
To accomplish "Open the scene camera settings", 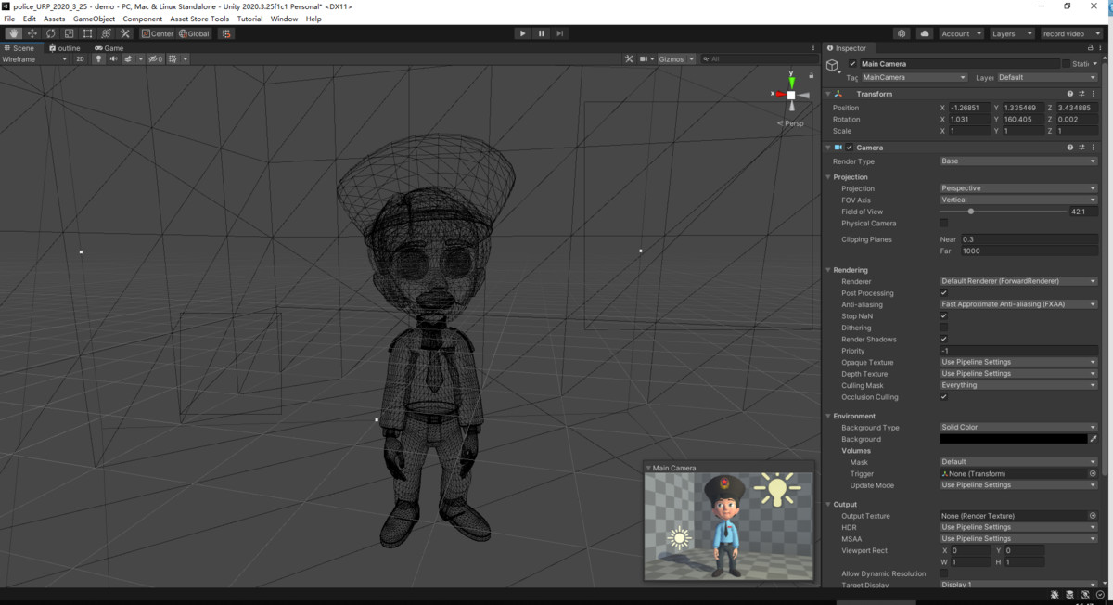I will coord(645,59).
